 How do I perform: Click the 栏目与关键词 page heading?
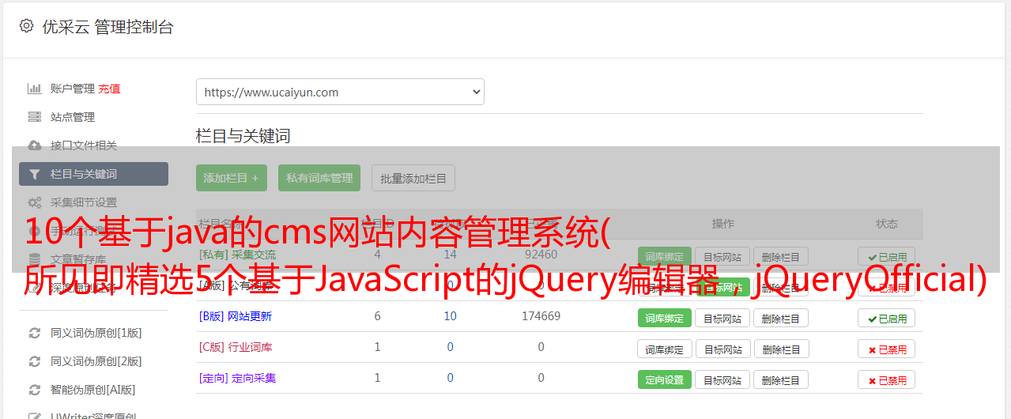(243, 136)
